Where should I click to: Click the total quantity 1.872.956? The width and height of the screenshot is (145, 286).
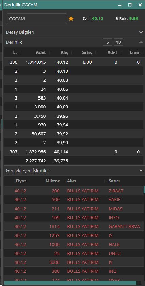[x=36, y=152]
